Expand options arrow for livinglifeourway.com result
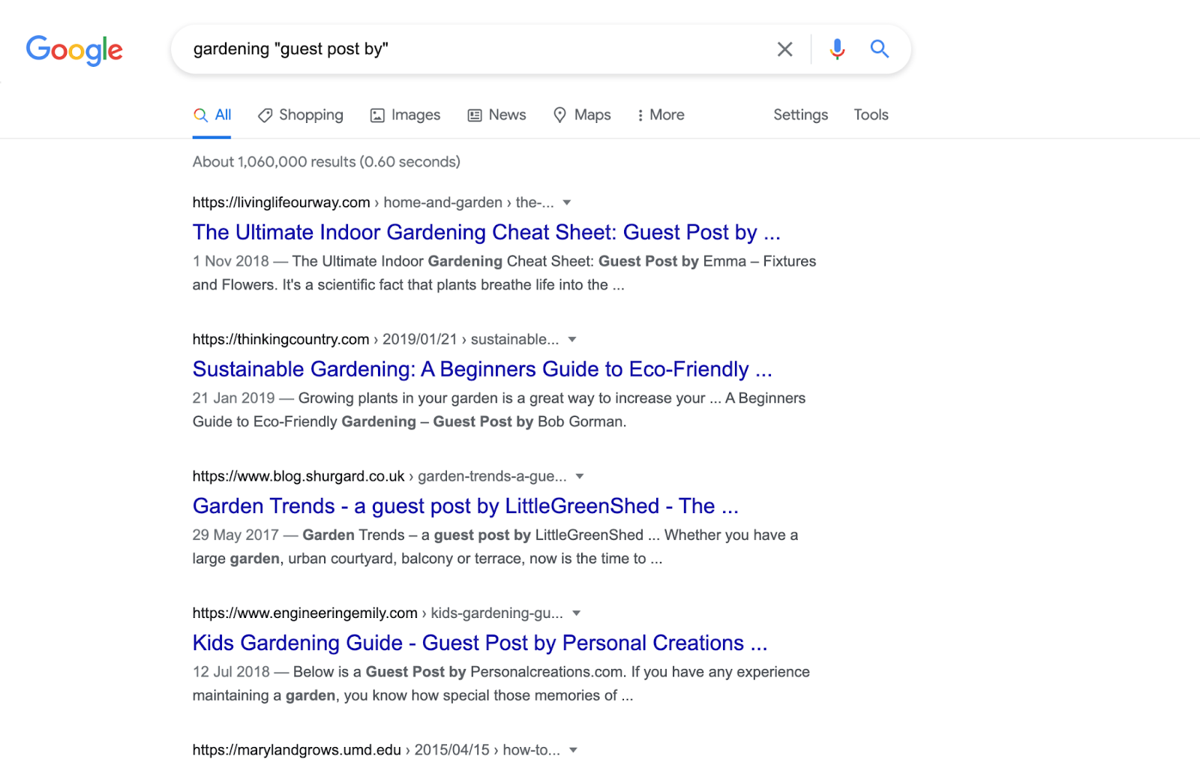 pos(567,202)
